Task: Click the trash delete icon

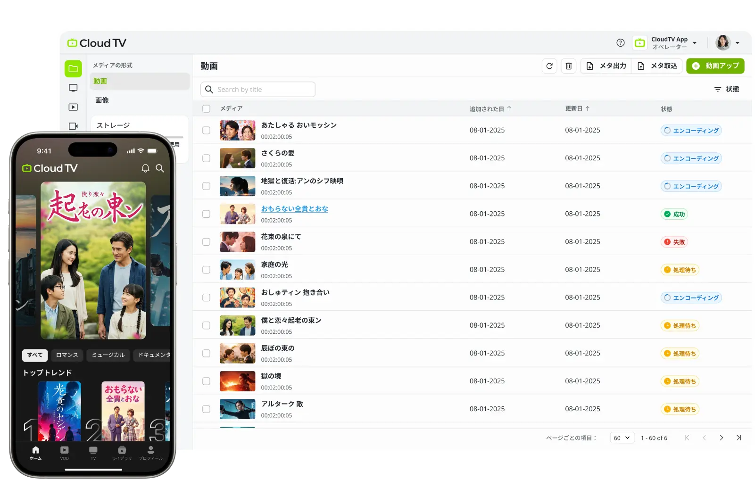Action: click(569, 66)
